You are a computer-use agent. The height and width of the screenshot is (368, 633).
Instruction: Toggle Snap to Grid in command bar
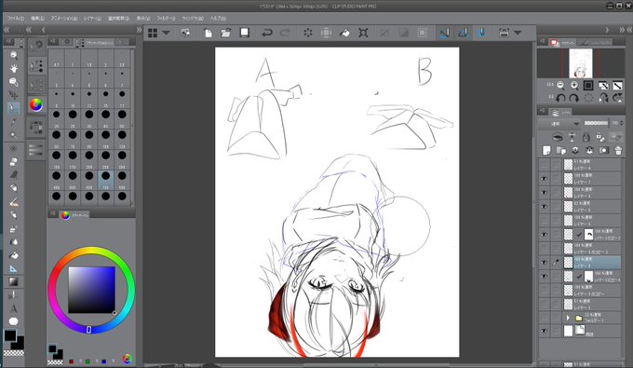481,34
